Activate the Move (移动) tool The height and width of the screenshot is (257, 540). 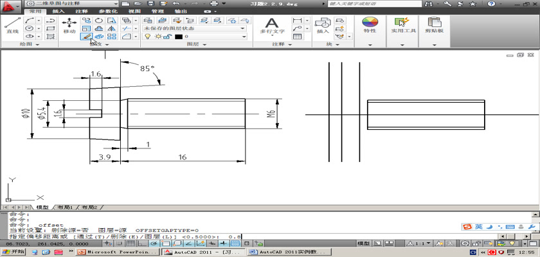69,26
